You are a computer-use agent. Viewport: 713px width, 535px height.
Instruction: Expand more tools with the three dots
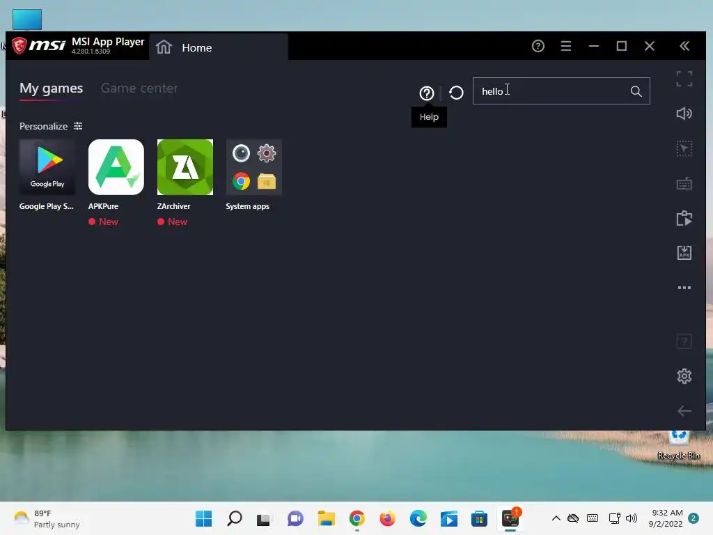(684, 288)
